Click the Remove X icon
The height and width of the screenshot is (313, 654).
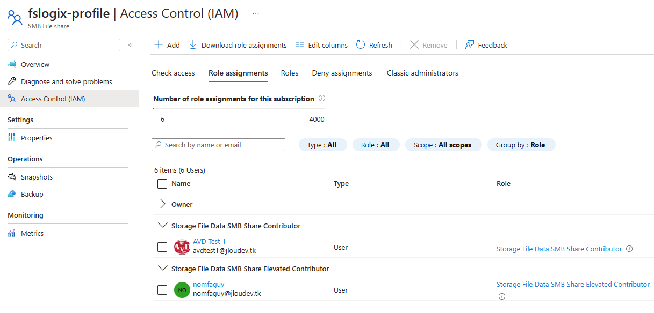click(414, 45)
